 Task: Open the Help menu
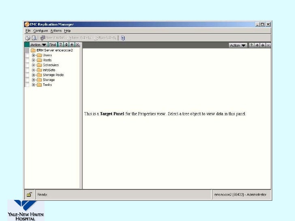tap(67, 31)
